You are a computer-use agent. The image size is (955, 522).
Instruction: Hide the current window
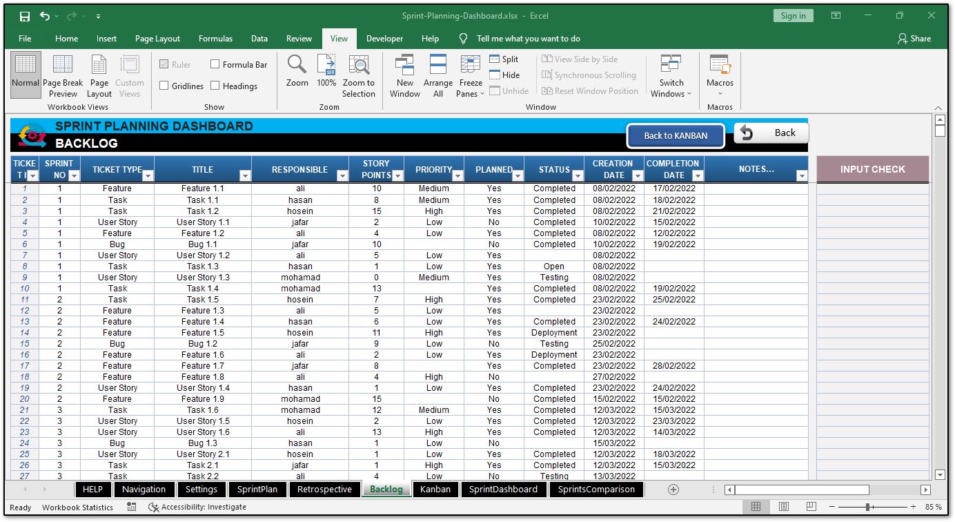505,75
